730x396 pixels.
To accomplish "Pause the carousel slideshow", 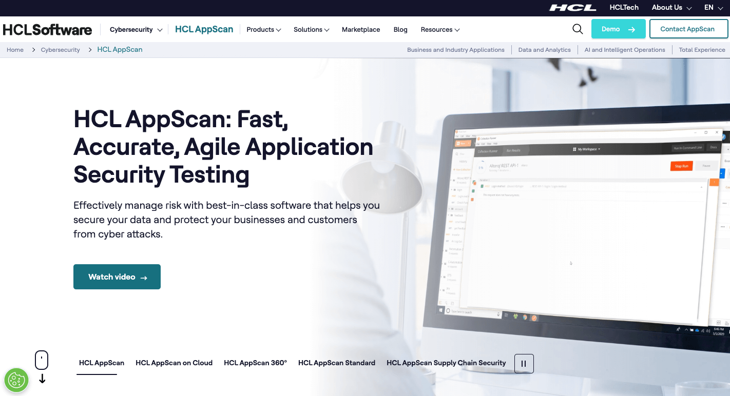I will (524, 364).
